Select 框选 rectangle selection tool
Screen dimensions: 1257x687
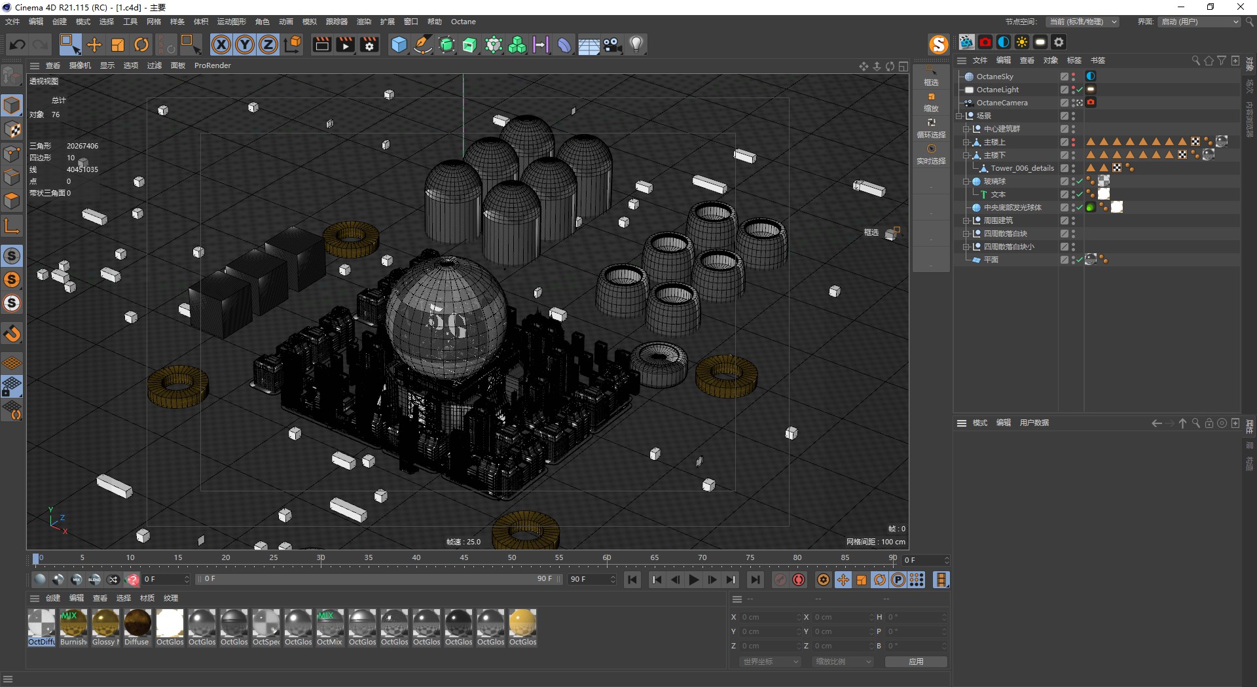[931, 76]
